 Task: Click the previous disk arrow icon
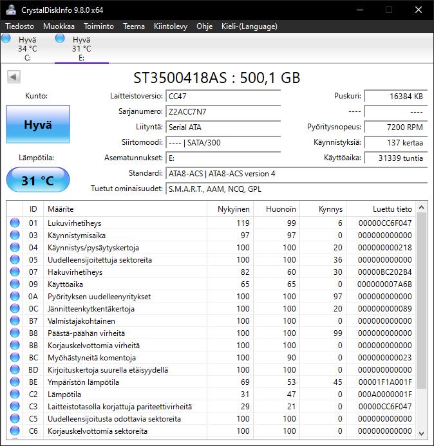[14, 77]
